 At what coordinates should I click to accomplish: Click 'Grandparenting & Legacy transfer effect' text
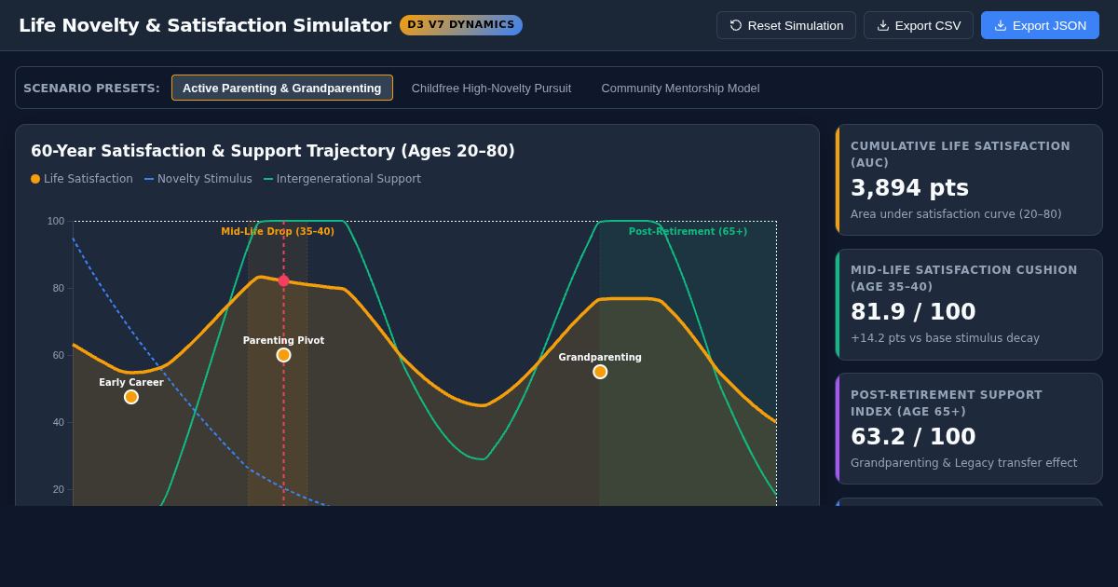click(x=963, y=463)
